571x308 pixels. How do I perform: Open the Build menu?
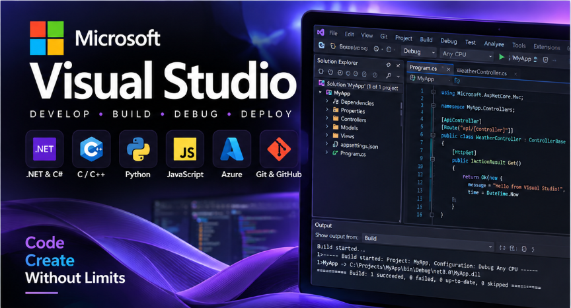coord(426,39)
